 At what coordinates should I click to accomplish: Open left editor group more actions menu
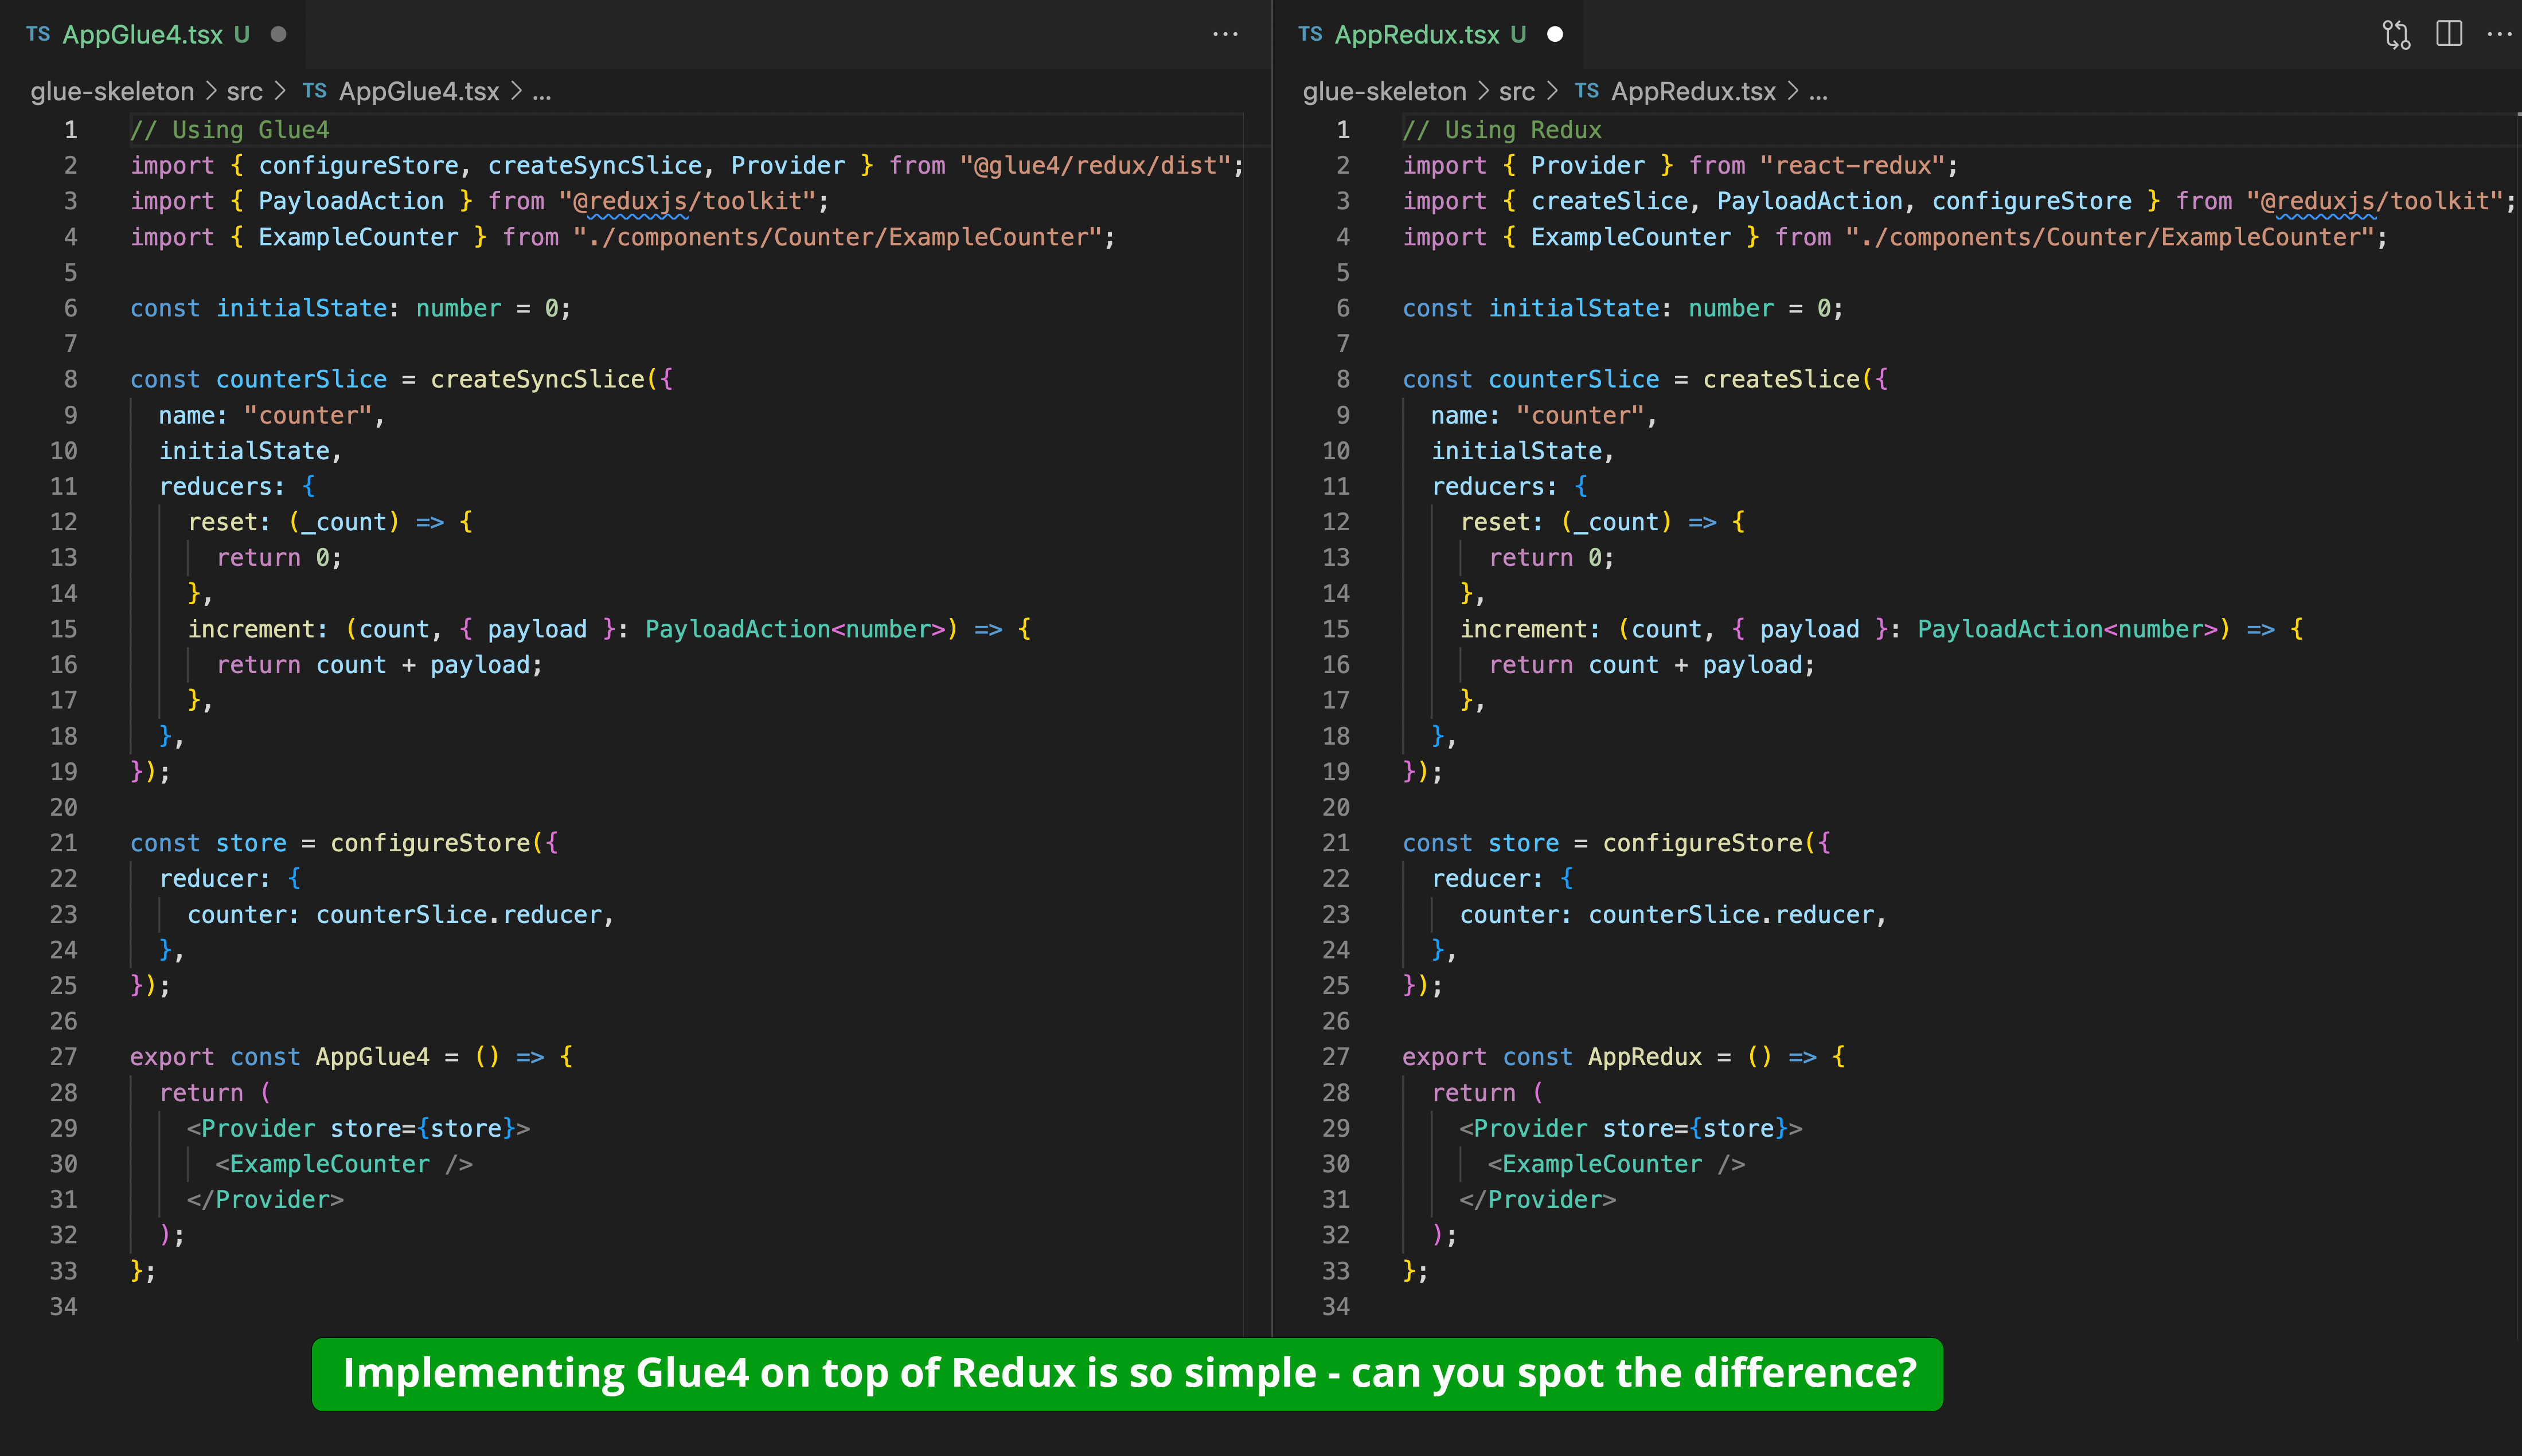[1224, 34]
